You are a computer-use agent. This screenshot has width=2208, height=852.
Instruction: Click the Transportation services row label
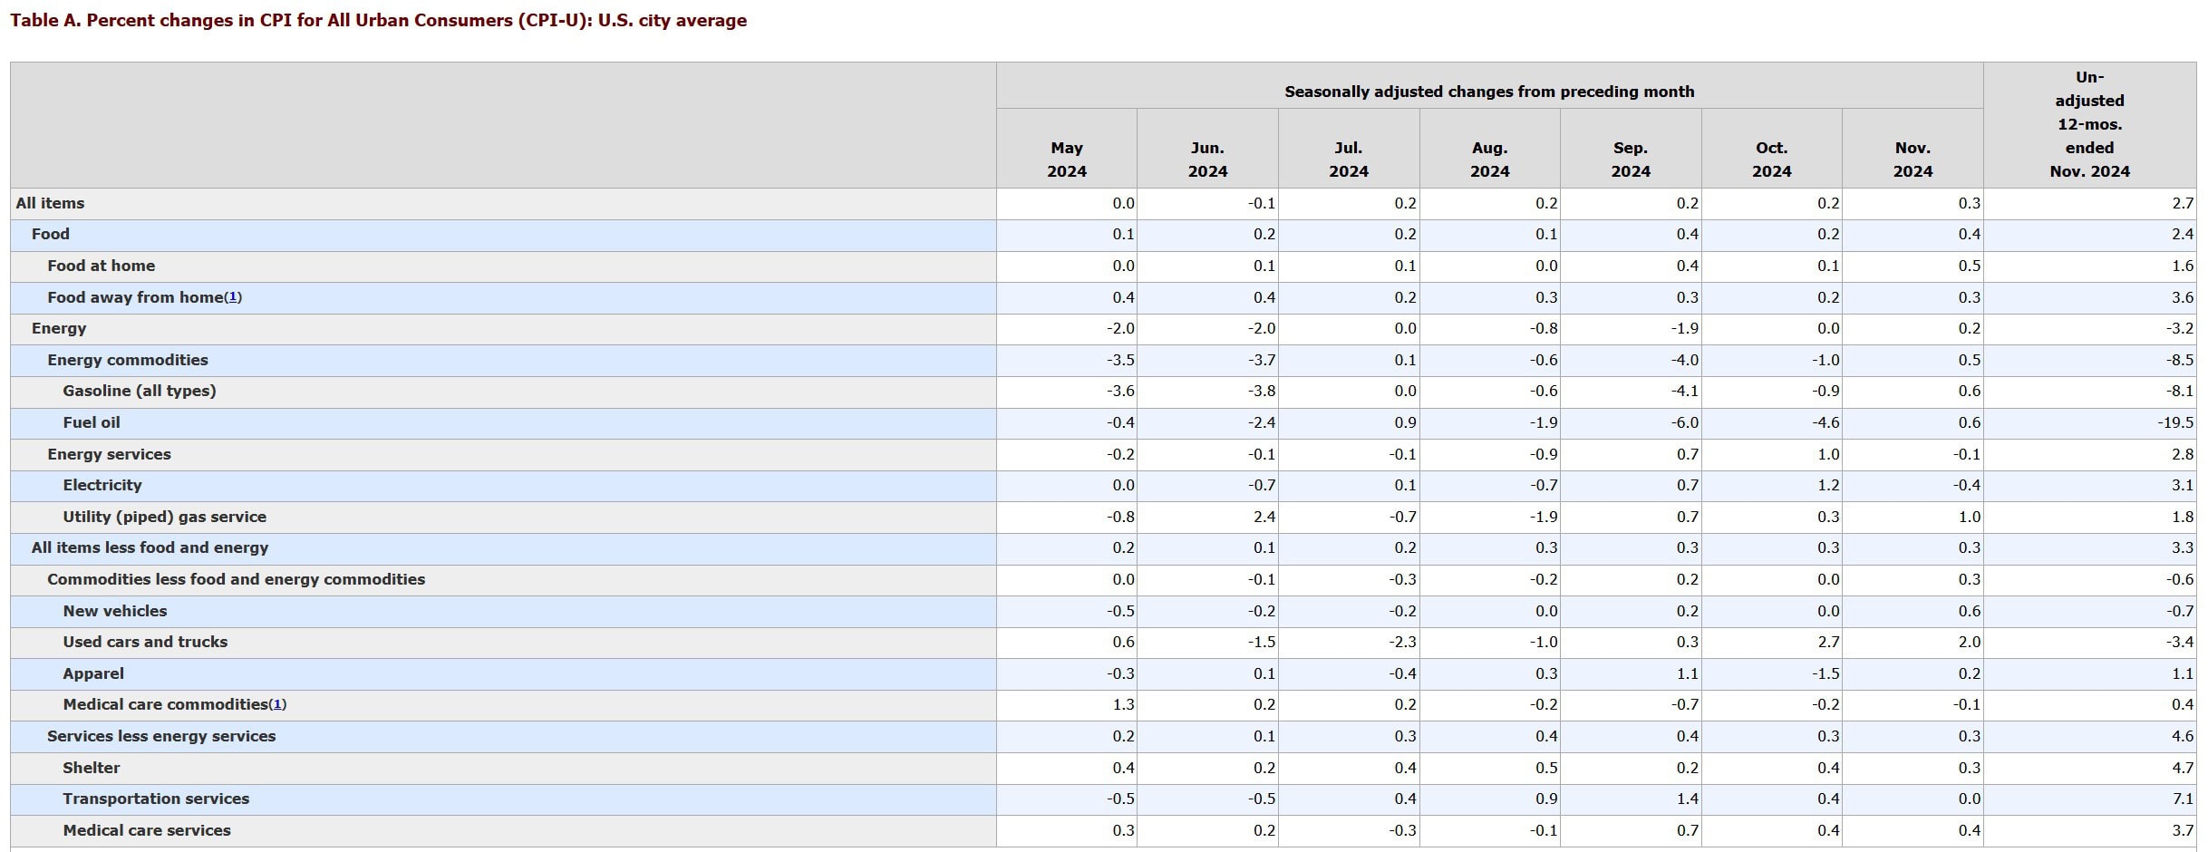click(x=156, y=799)
